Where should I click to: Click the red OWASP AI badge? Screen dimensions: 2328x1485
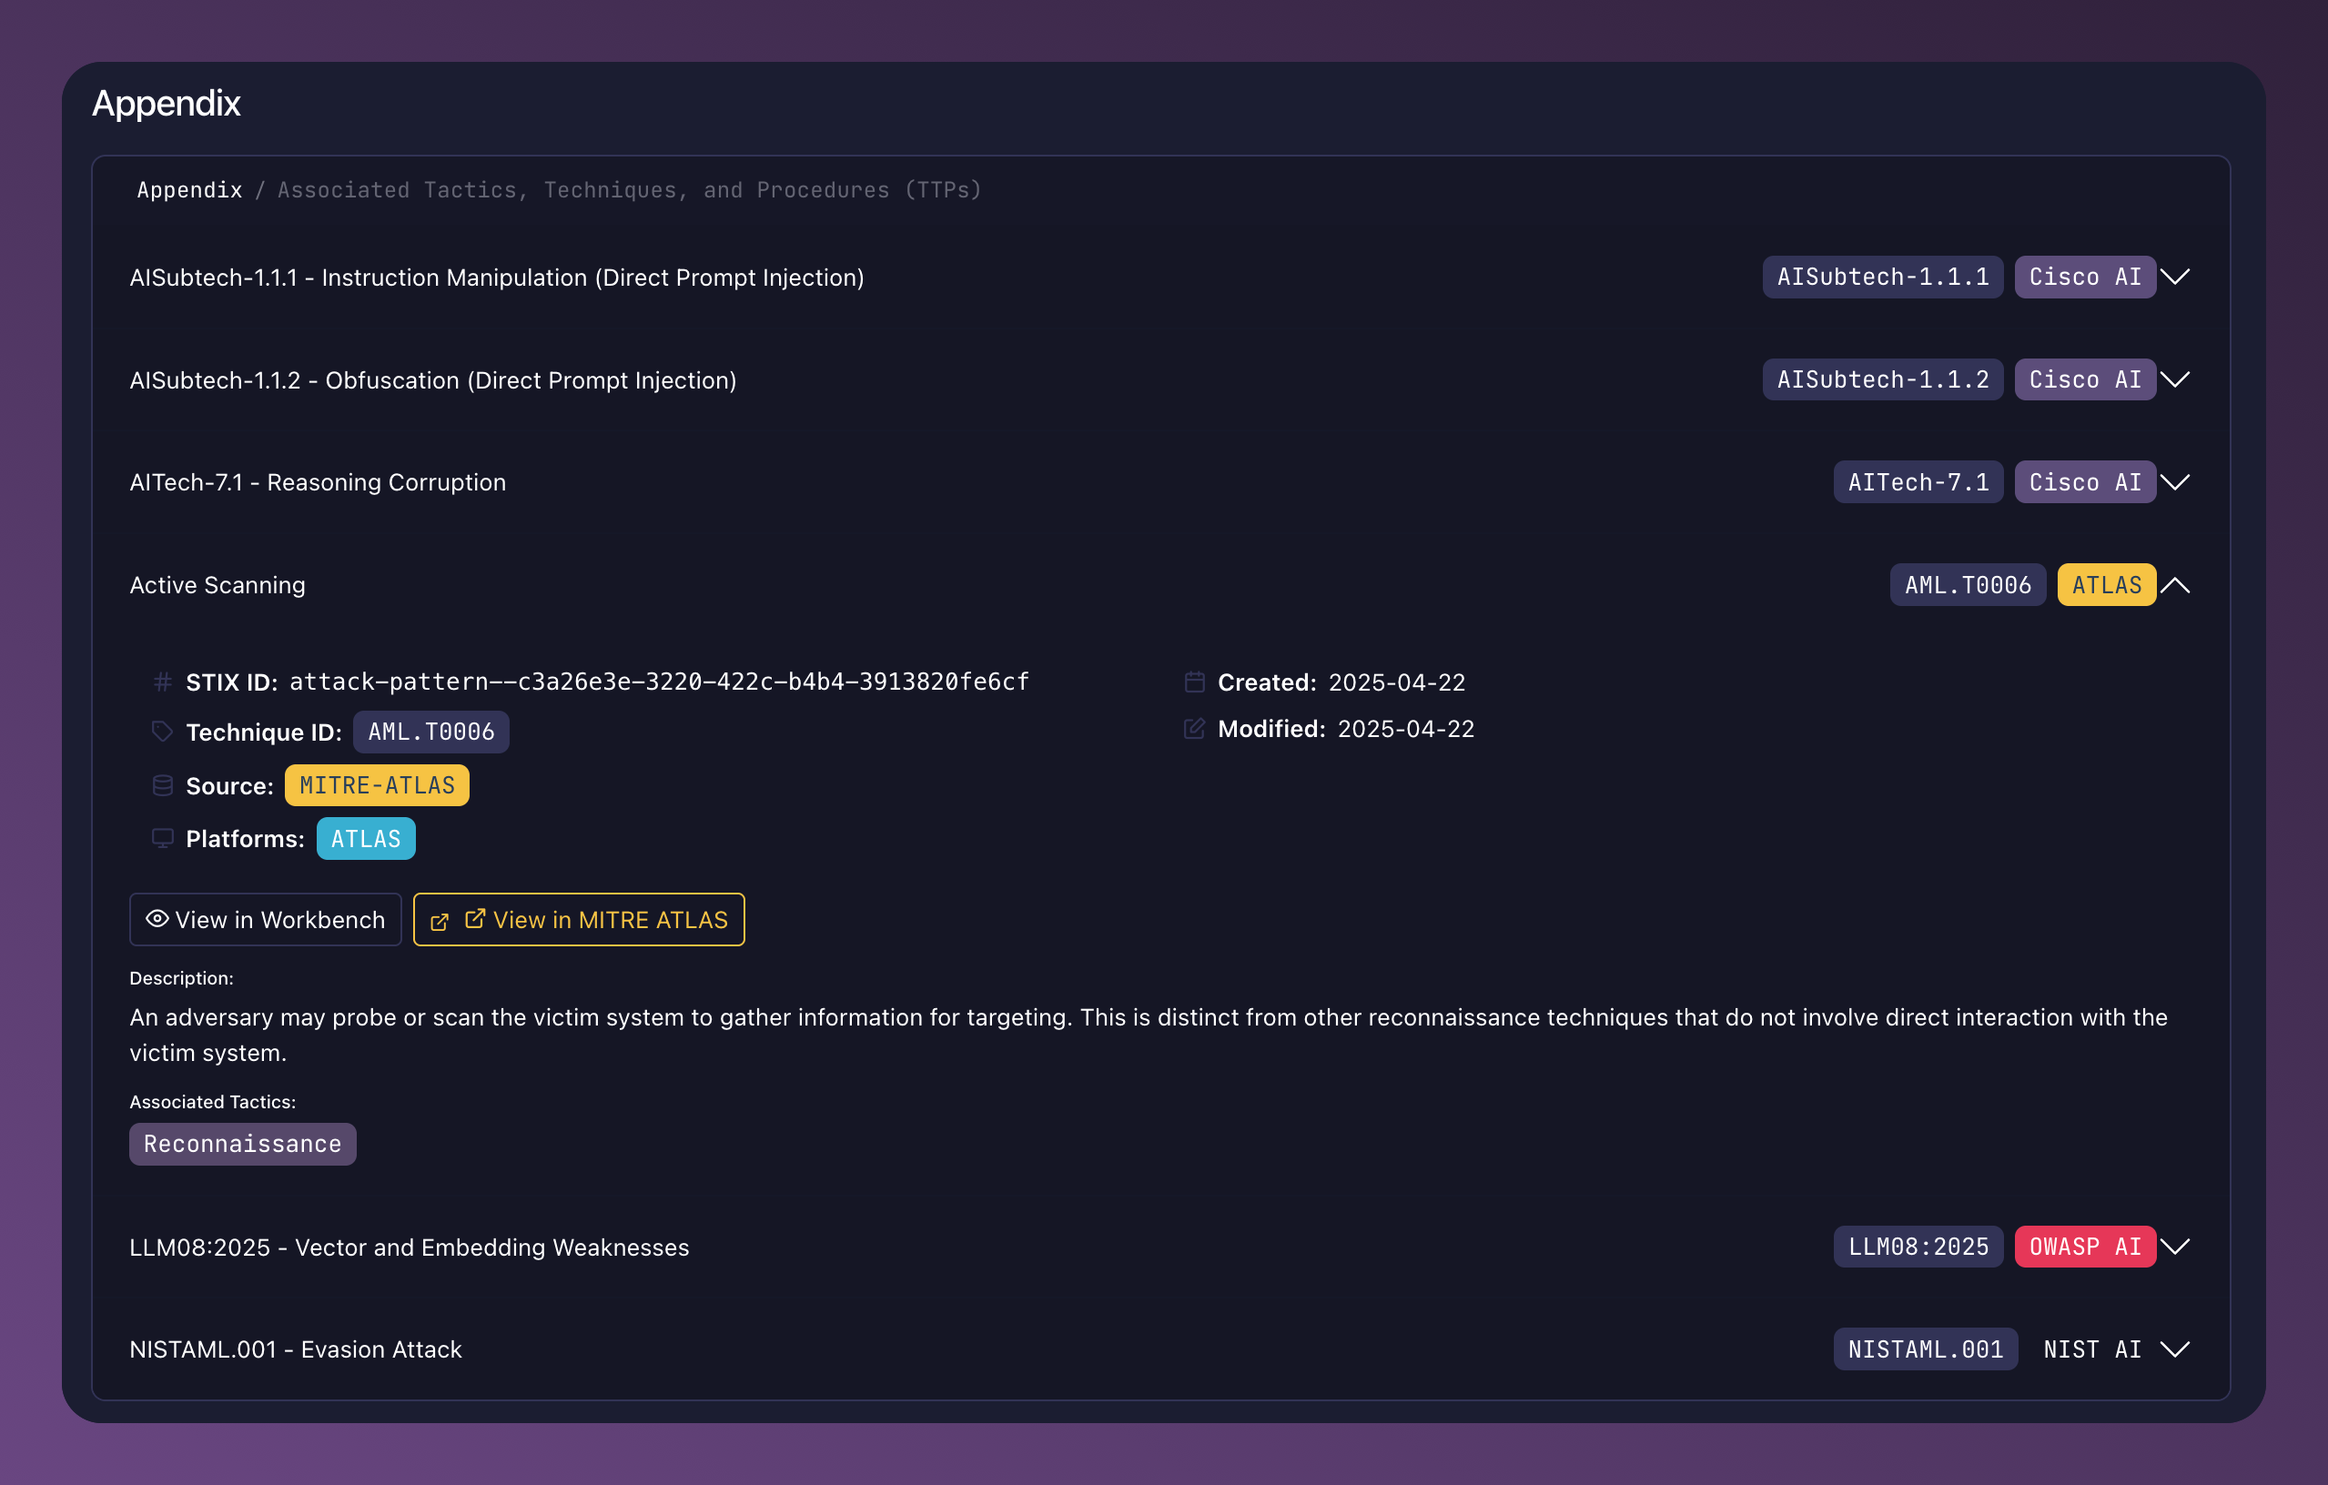click(2084, 1248)
